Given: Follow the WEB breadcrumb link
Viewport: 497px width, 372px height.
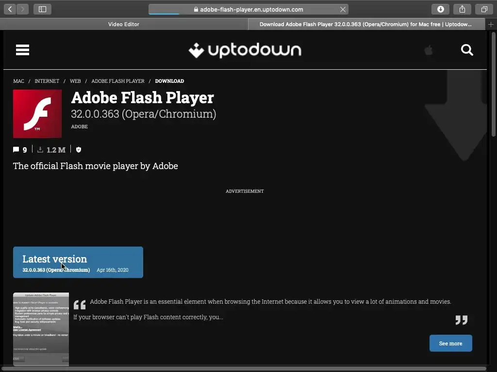Looking at the screenshot, I should pyautogui.click(x=75, y=81).
